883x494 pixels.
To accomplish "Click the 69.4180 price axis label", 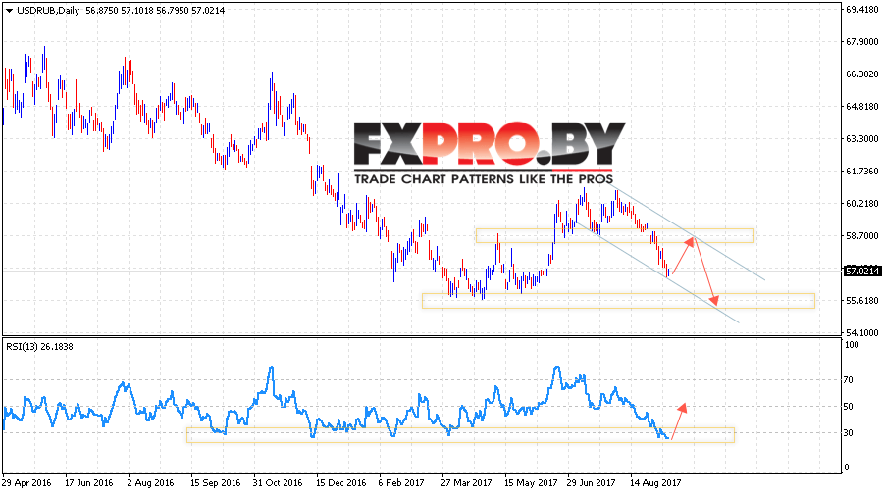I will (862, 10).
